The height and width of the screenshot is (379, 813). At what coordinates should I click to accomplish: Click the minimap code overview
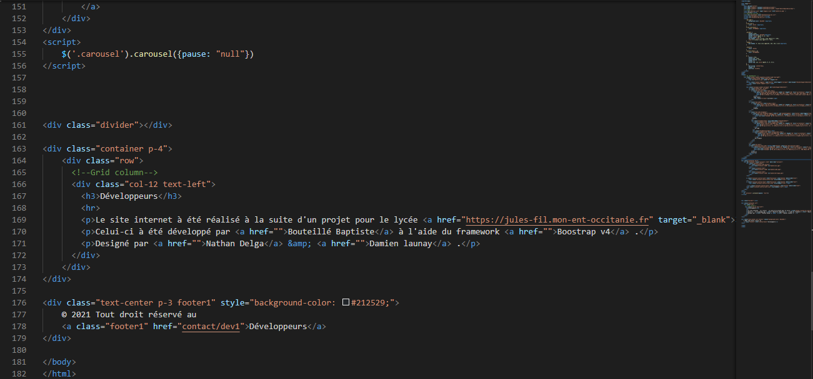pos(772,125)
